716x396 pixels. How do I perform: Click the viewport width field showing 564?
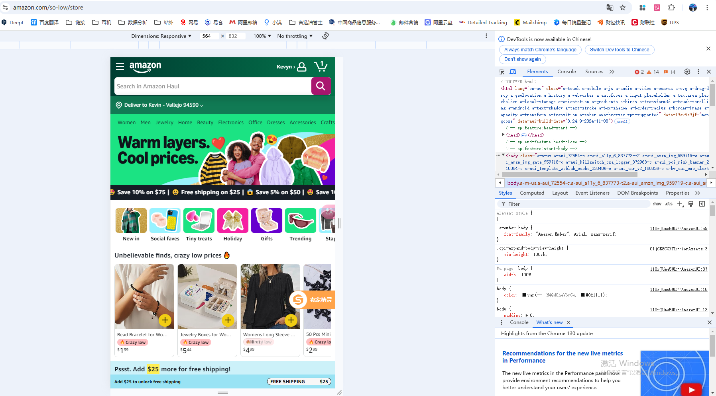point(210,36)
